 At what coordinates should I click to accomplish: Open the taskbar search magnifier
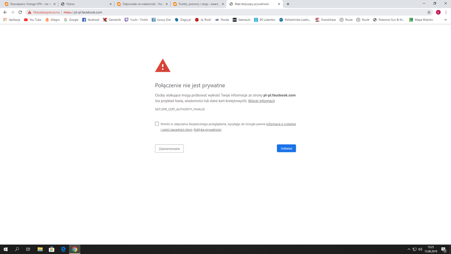point(17,249)
